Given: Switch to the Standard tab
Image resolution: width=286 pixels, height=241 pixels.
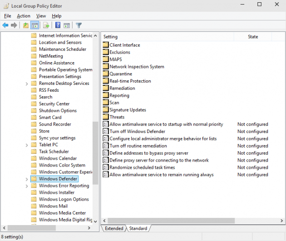Looking at the screenshot, I should click(x=138, y=228).
